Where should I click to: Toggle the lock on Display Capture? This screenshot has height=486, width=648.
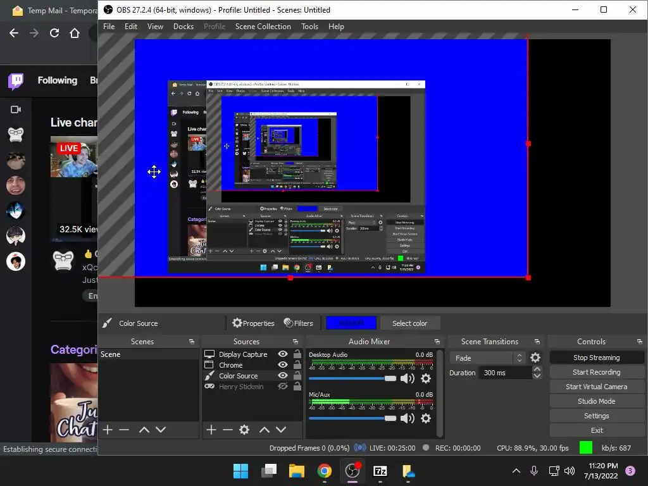[x=297, y=354]
